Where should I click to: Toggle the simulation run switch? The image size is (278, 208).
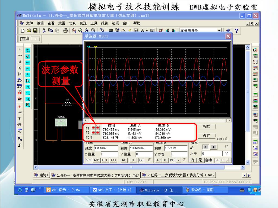[25, 38]
